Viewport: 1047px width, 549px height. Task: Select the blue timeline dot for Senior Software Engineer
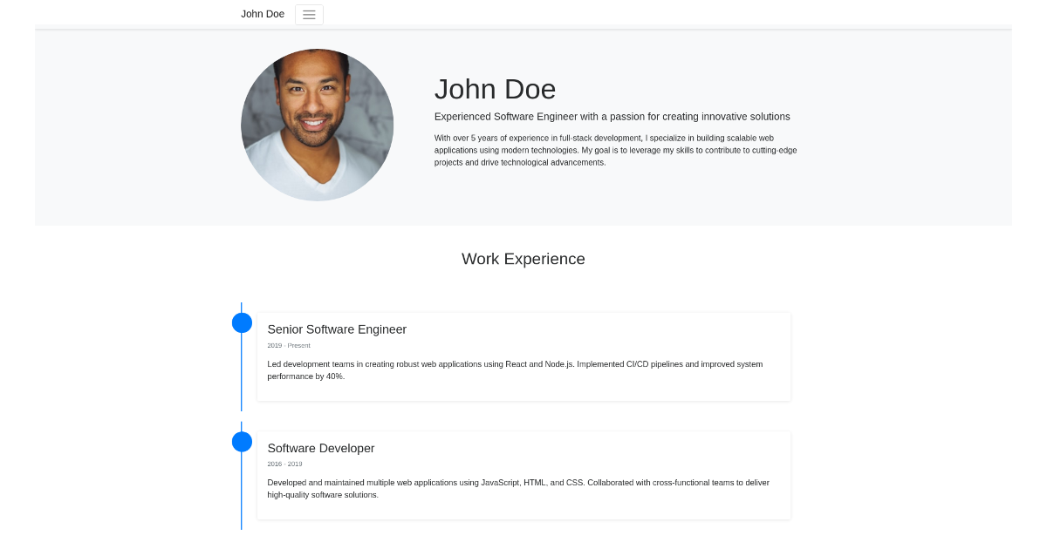click(242, 322)
